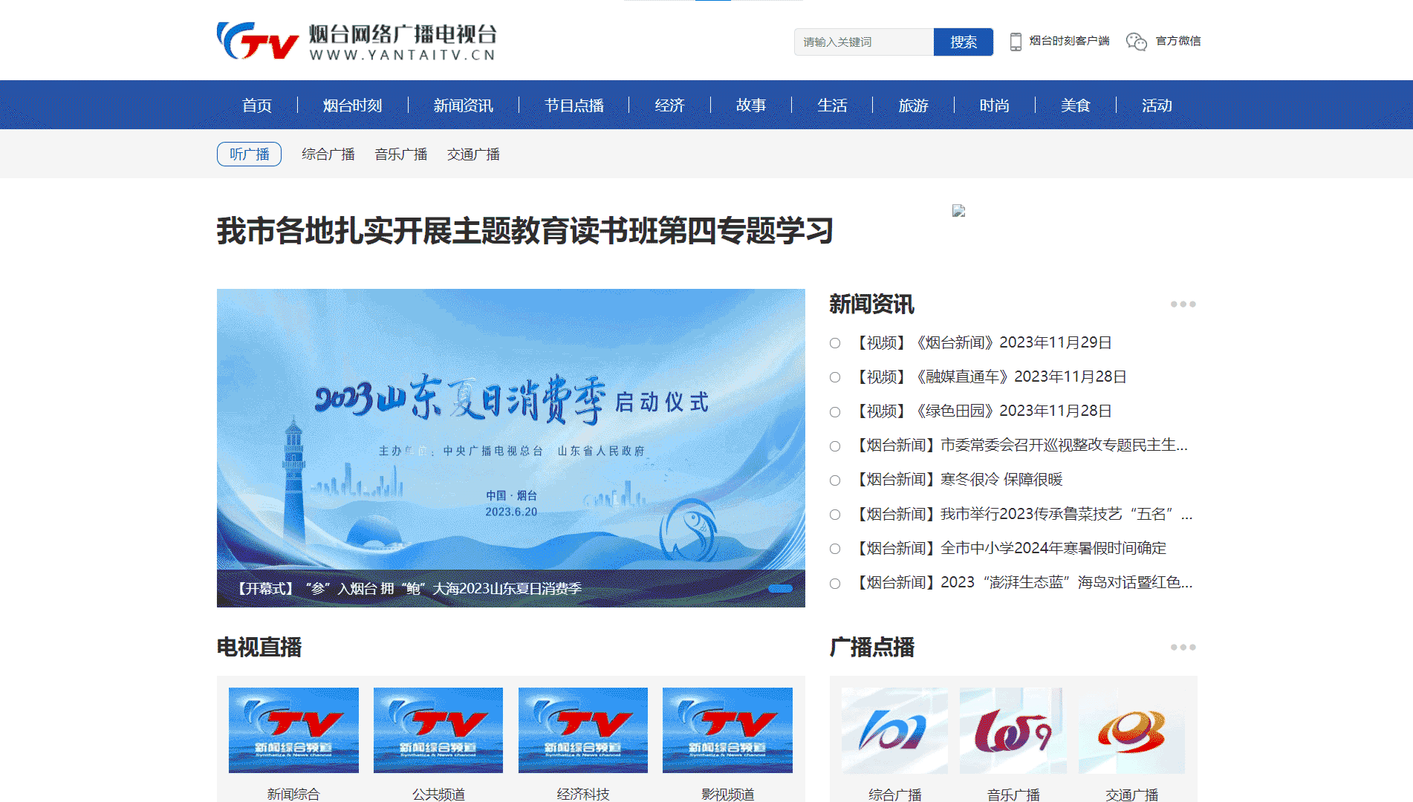Expand more of 广播点播 with three dots
This screenshot has width=1413, height=802.
[x=1183, y=647]
